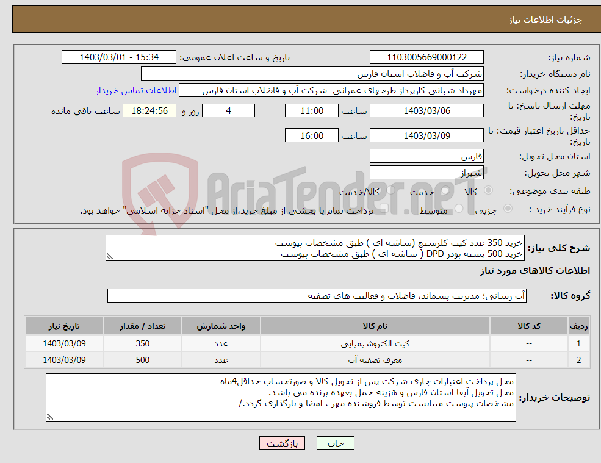
Task: Select the کالا/خدمت radio button
Action: tap(391, 190)
